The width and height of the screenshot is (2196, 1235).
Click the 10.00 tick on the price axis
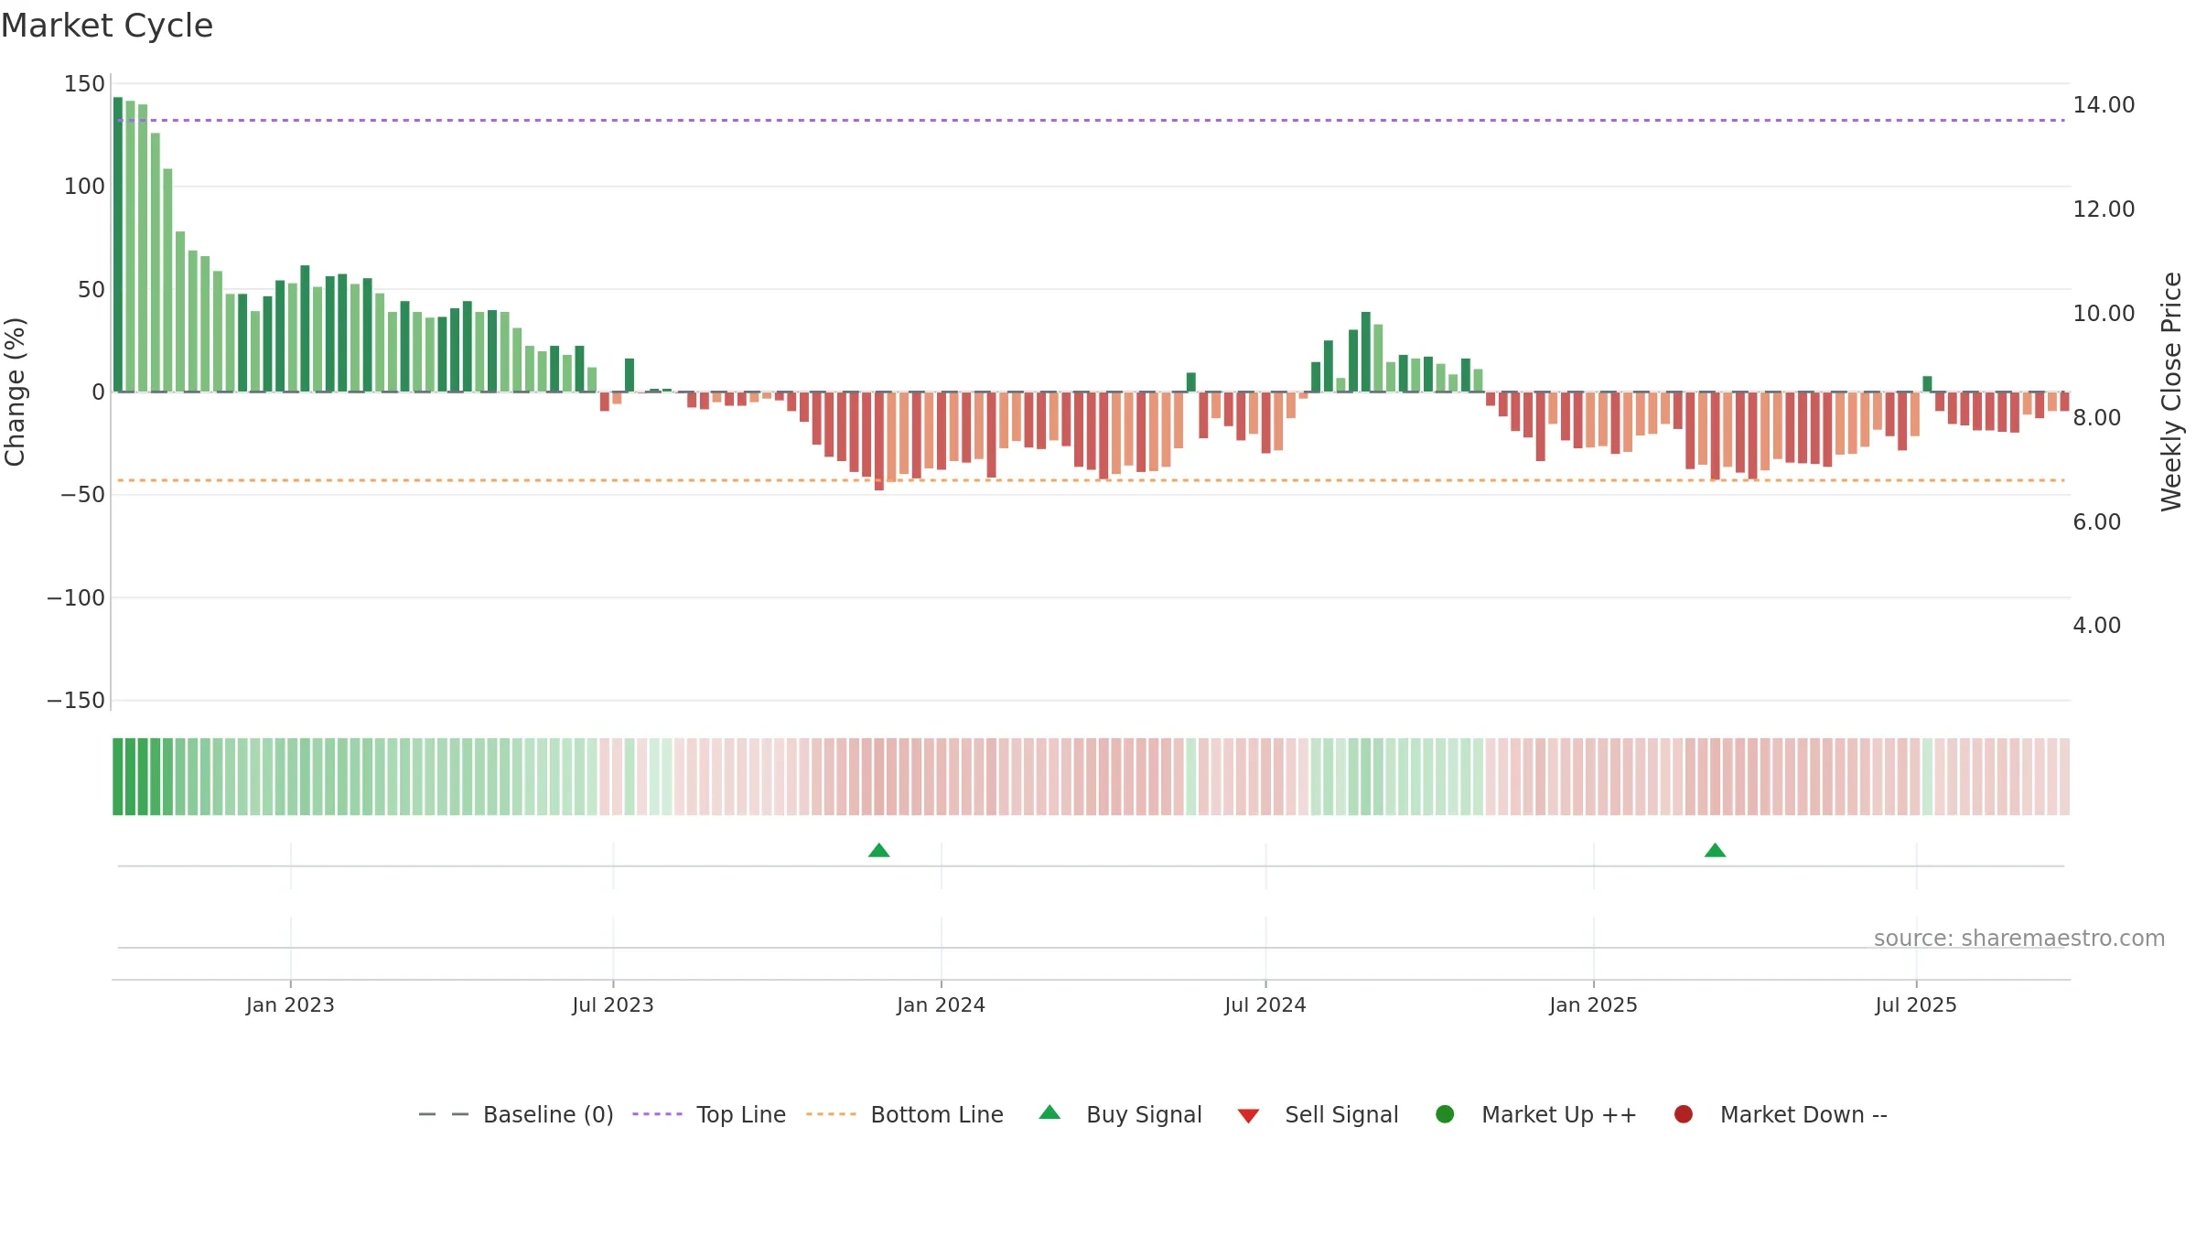tap(2104, 314)
